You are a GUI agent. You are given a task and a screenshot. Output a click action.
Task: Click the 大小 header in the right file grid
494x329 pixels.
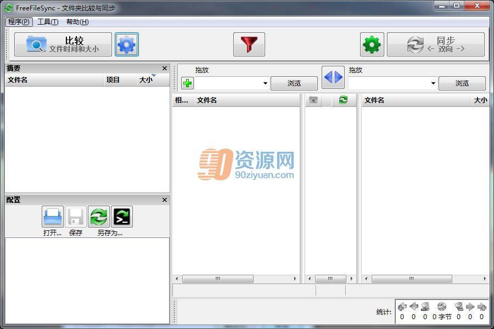pyautogui.click(x=480, y=100)
